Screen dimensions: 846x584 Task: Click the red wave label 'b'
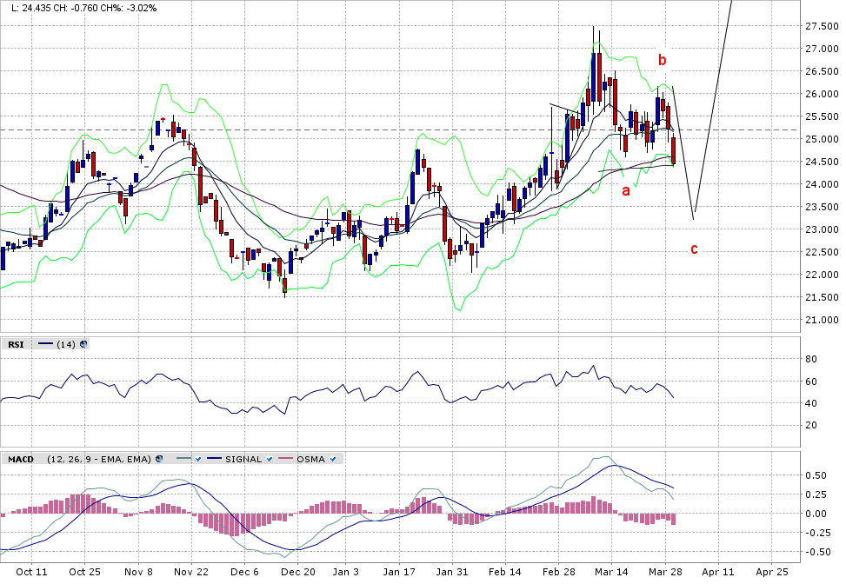click(662, 61)
